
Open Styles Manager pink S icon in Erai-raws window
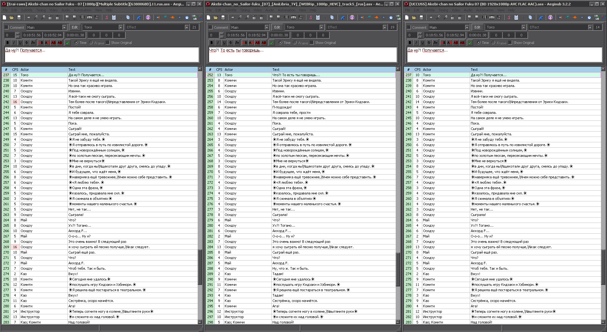point(107,17)
